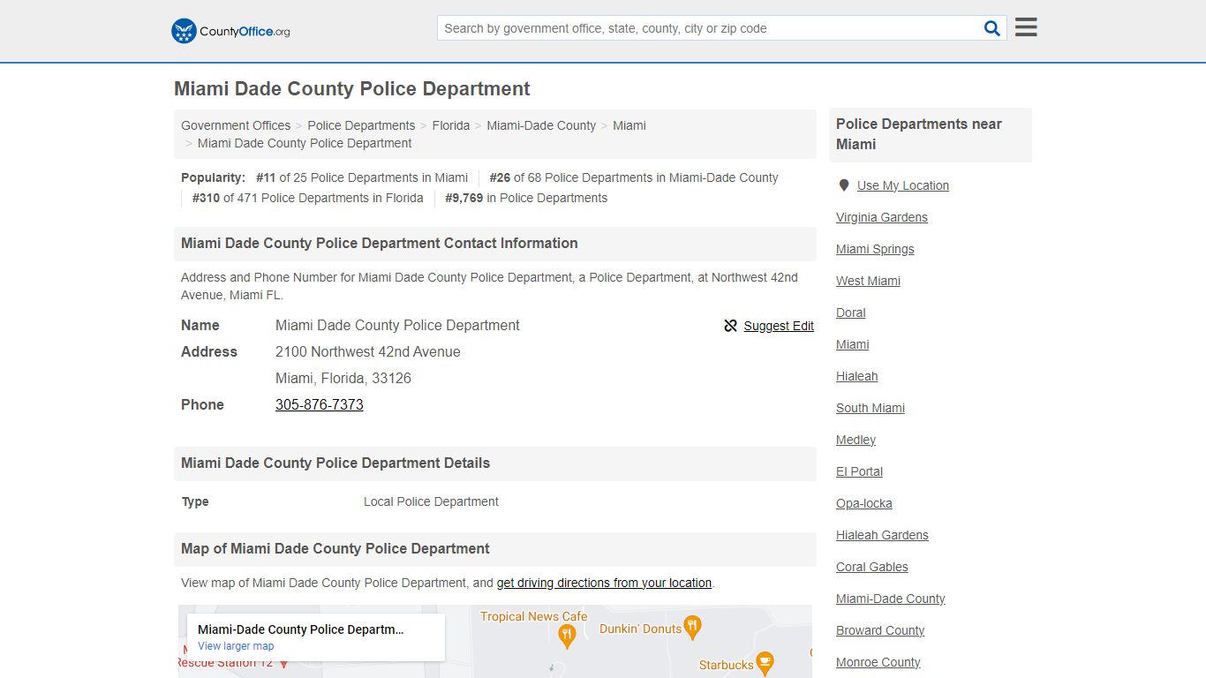Viewport: 1206px width, 678px height.
Task: Open Miami-Dade County sidebar link
Action: (x=891, y=599)
